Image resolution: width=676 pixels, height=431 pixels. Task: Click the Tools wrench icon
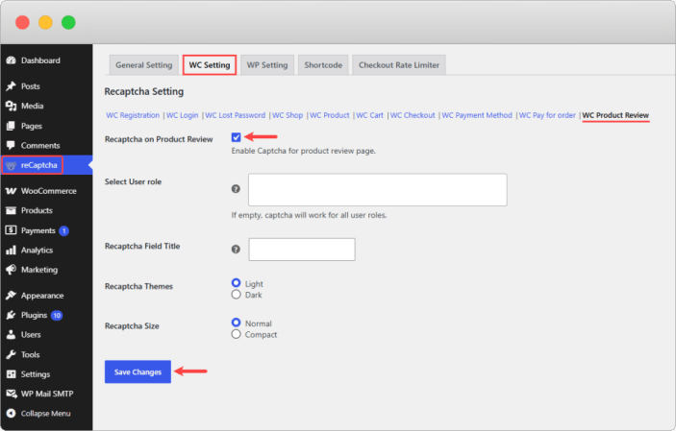[11, 354]
